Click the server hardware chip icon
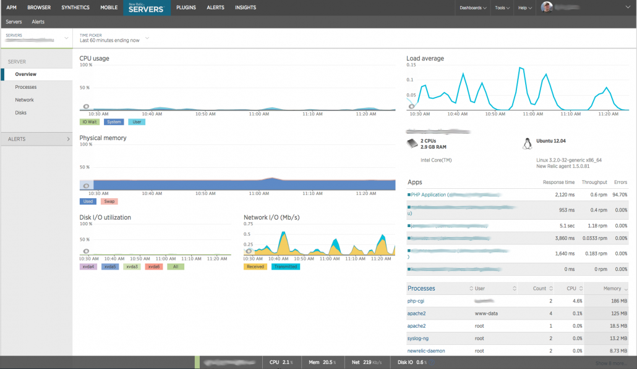 [413, 144]
